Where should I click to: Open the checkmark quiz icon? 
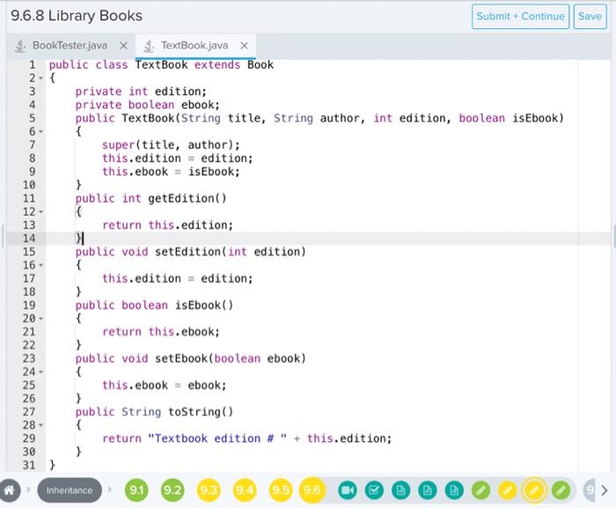tap(374, 491)
